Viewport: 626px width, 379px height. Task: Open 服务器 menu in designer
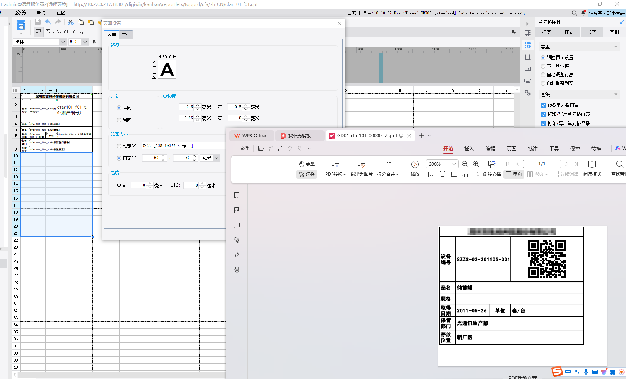(19, 13)
